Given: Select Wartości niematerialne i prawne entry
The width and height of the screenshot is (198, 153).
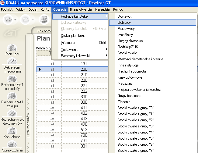Looking at the screenshot, I should point(153,59).
